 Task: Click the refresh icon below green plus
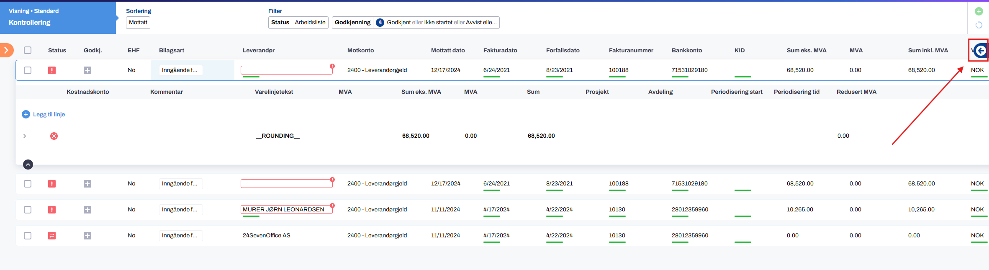979,25
